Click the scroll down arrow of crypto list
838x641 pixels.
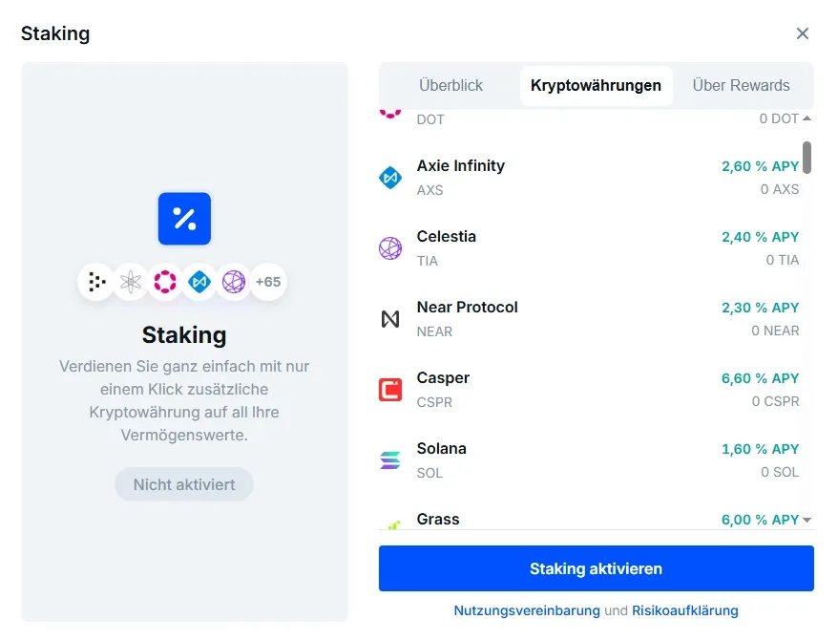pos(807,520)
